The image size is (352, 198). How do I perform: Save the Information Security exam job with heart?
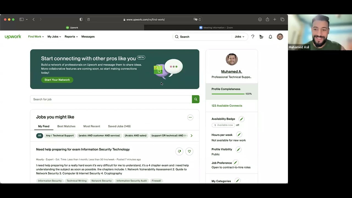coord(189,151)
